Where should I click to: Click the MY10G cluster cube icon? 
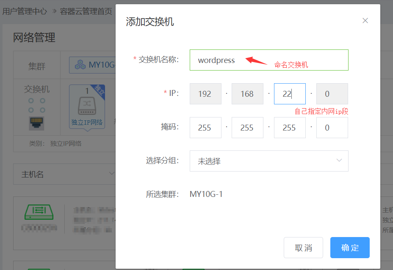(x=80, y=65)
